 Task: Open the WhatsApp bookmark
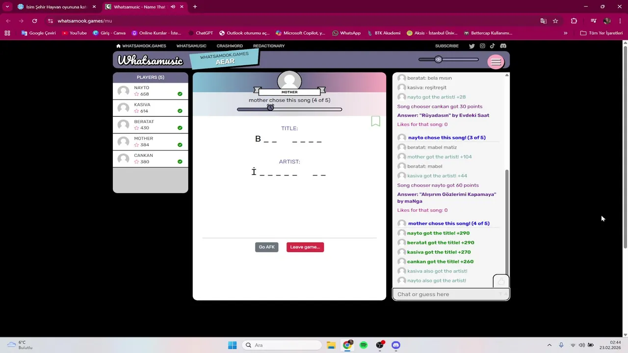pos(346,33)
